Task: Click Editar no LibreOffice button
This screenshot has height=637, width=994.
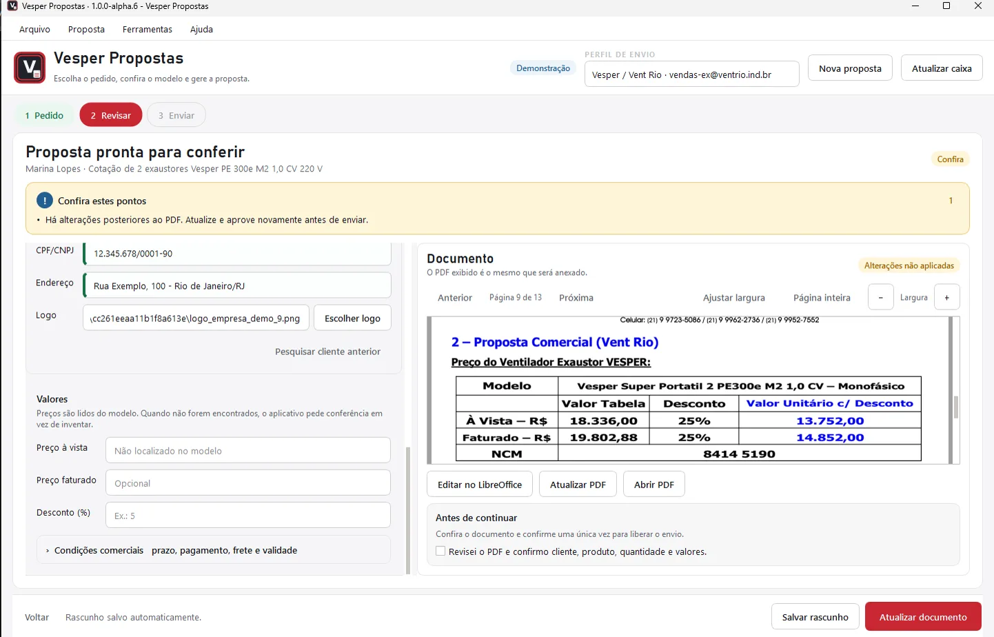Action: [480, 485]
